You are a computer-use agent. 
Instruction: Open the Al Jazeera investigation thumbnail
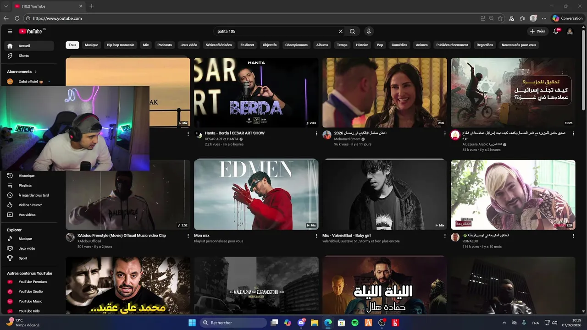coord(513,93)
